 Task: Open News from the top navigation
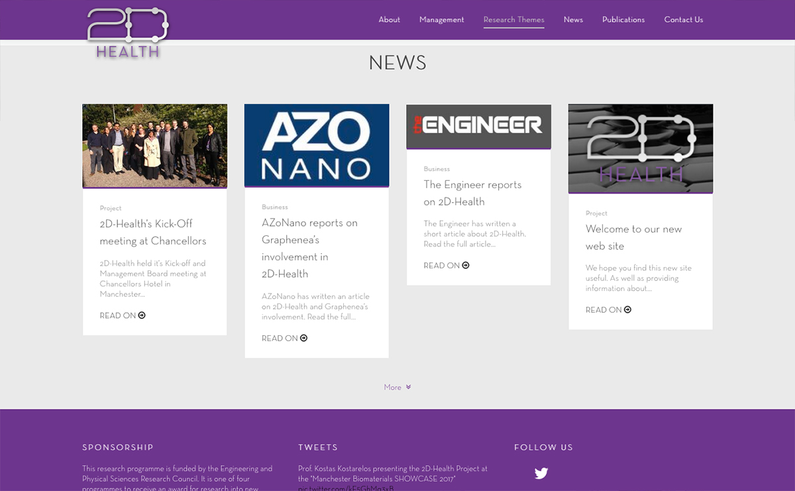(x=573, y=20)
